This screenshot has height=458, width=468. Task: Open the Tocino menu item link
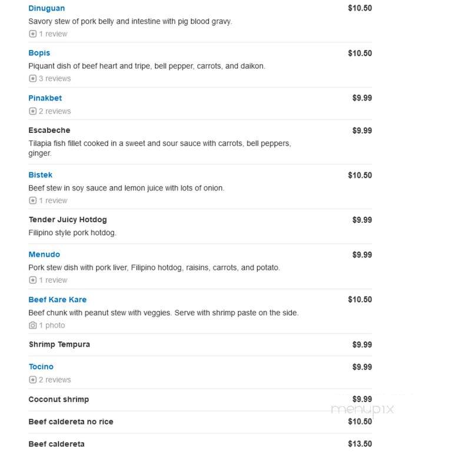pos(41,367)
